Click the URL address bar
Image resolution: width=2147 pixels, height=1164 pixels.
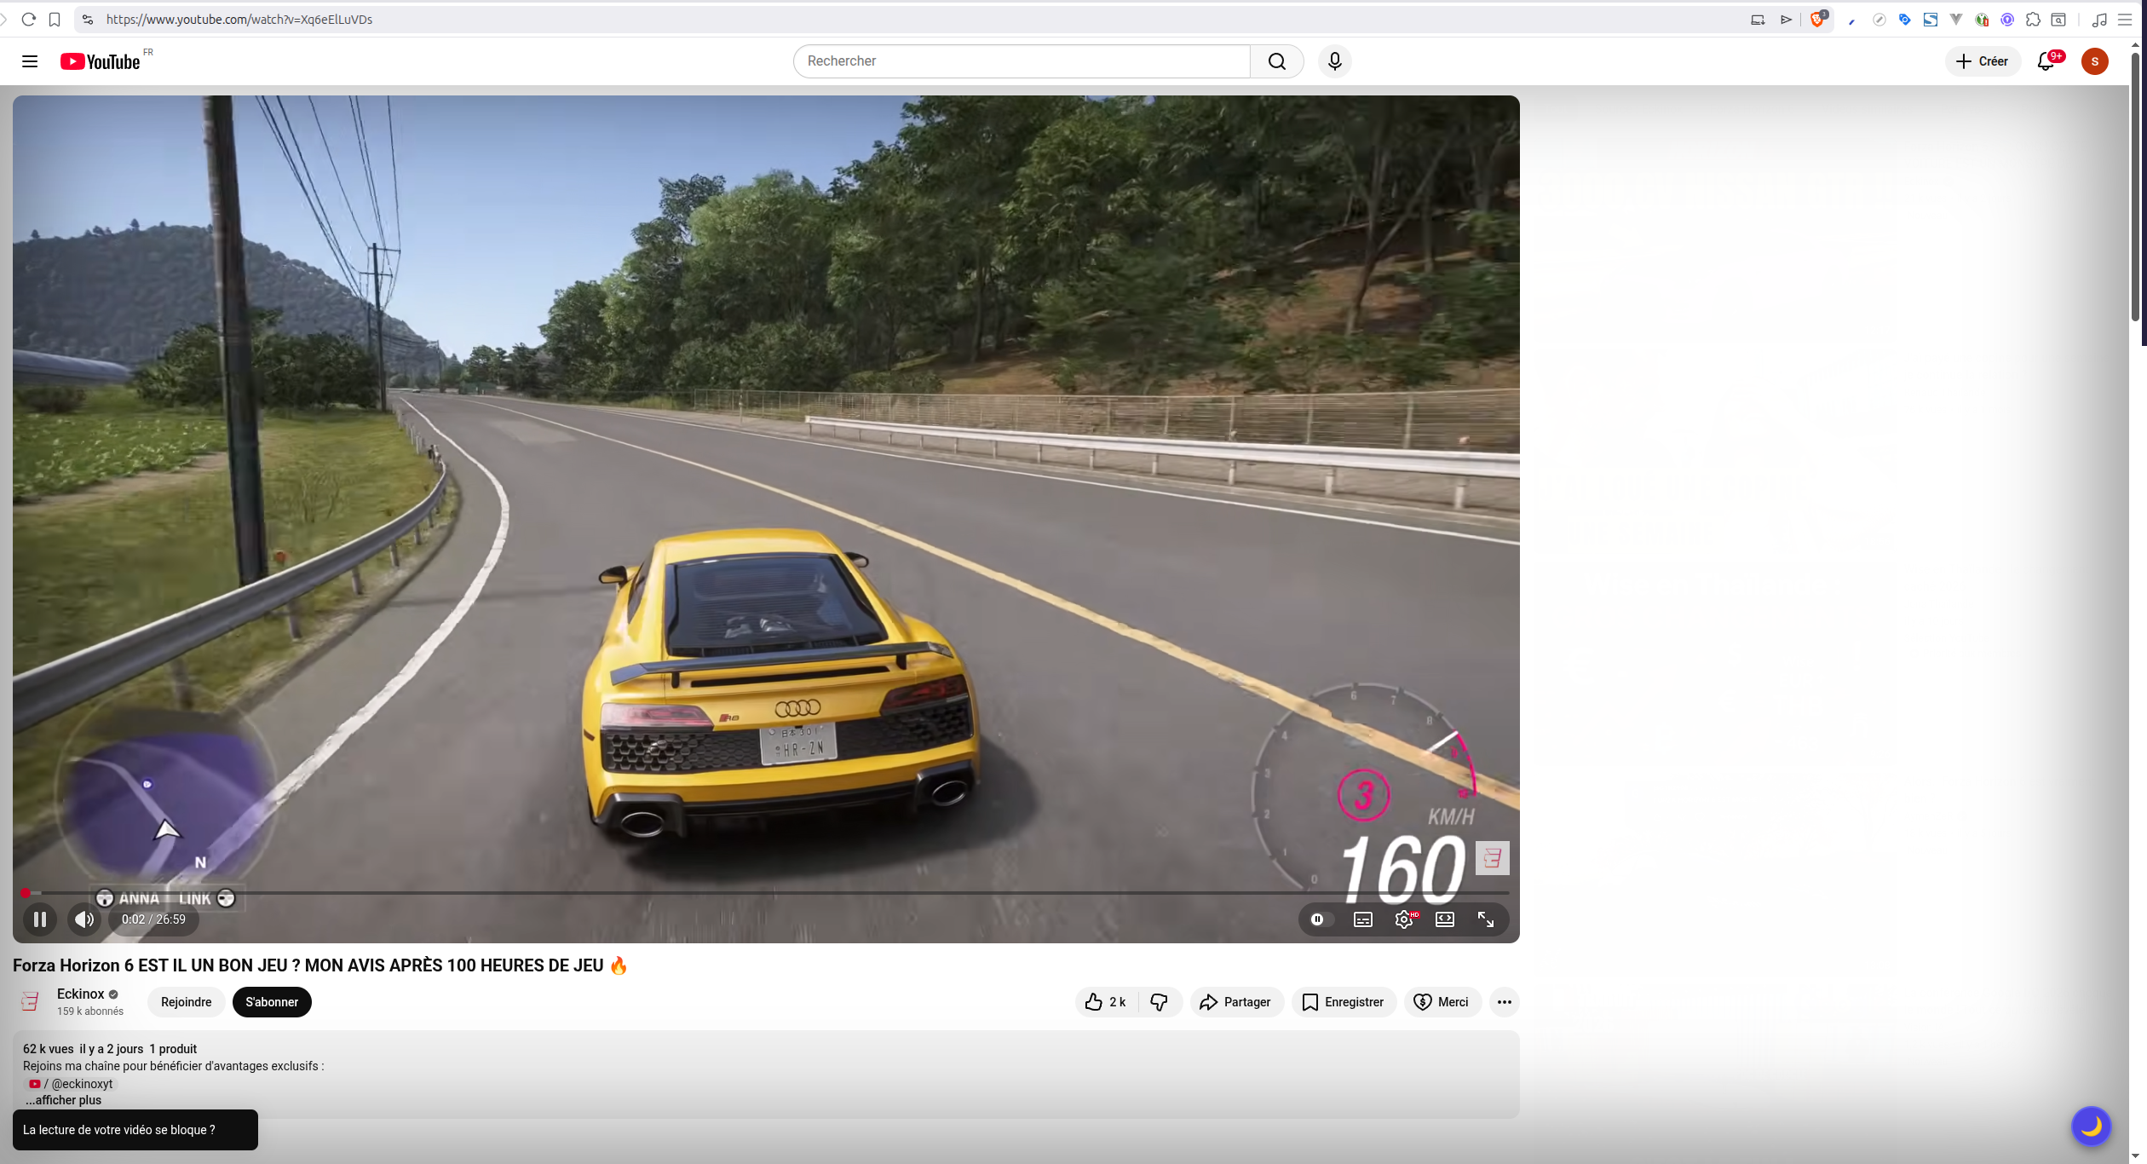point(920,19)
